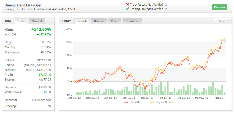Image resolution: width=234 pixels, height=113 pixels.
Task: Click the Gain label link
Action: (10, 29)
